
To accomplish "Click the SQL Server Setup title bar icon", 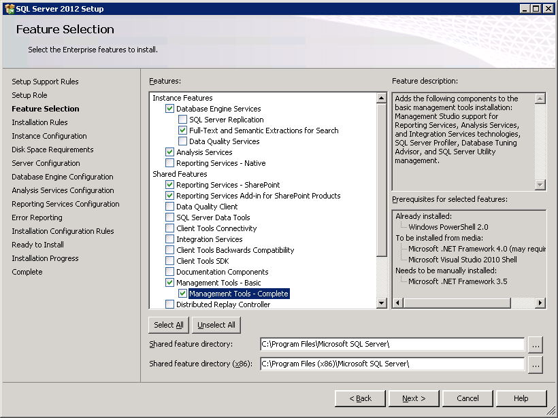I will pos(10,9).
